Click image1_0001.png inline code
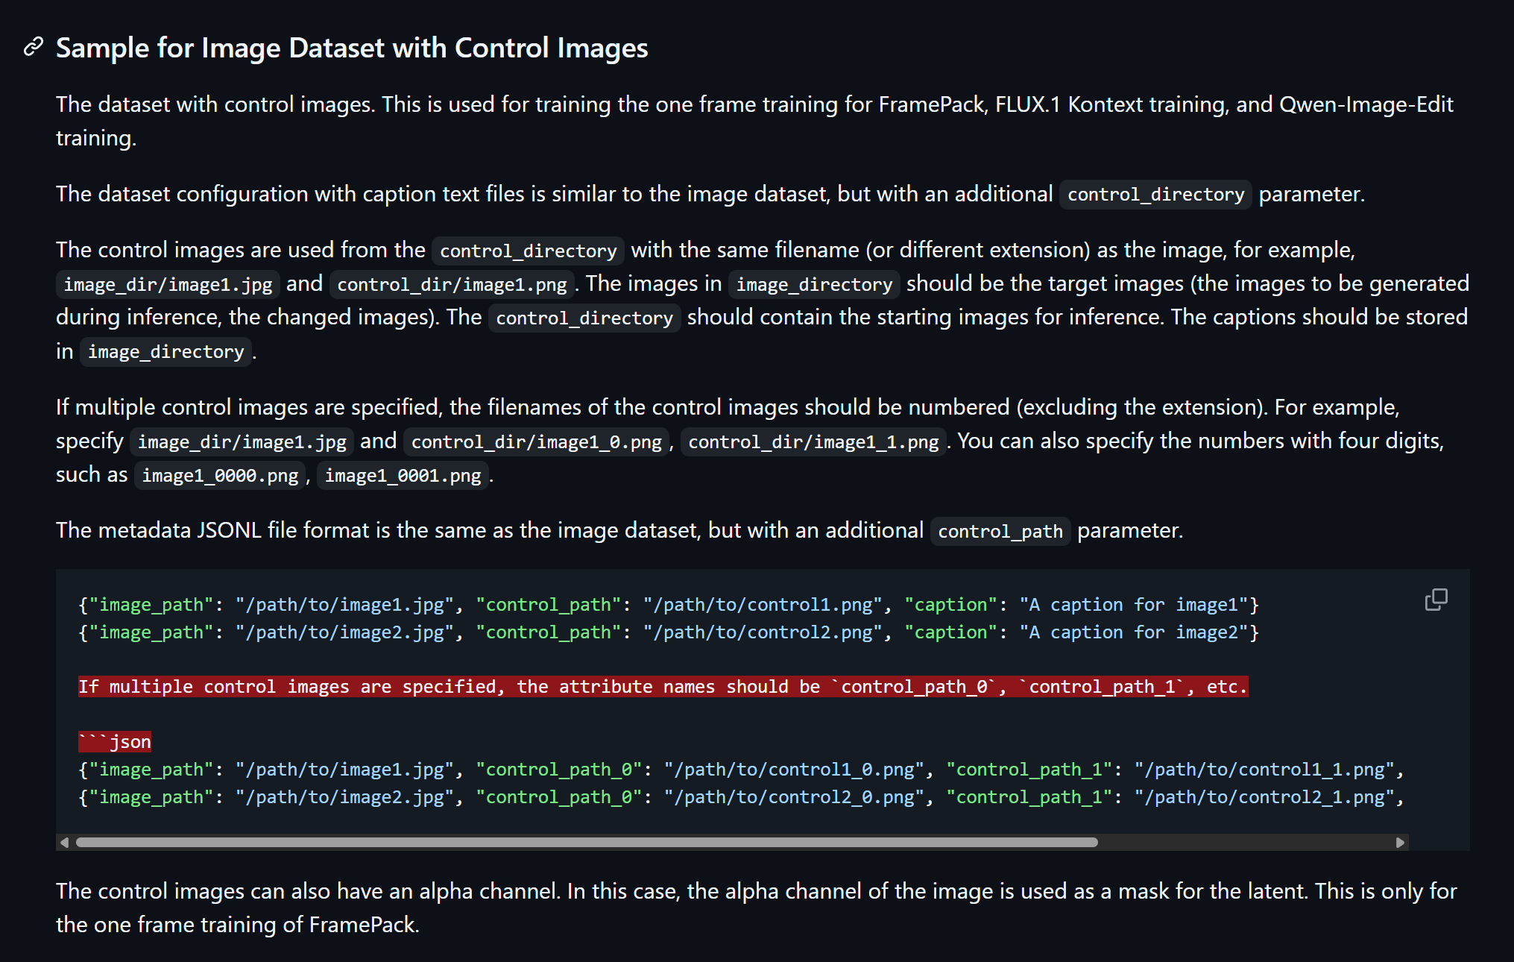The image size is (1514, 962). 403,476
